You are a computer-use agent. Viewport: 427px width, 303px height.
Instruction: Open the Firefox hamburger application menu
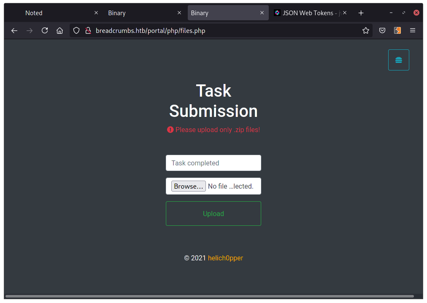tap(413, 30)
